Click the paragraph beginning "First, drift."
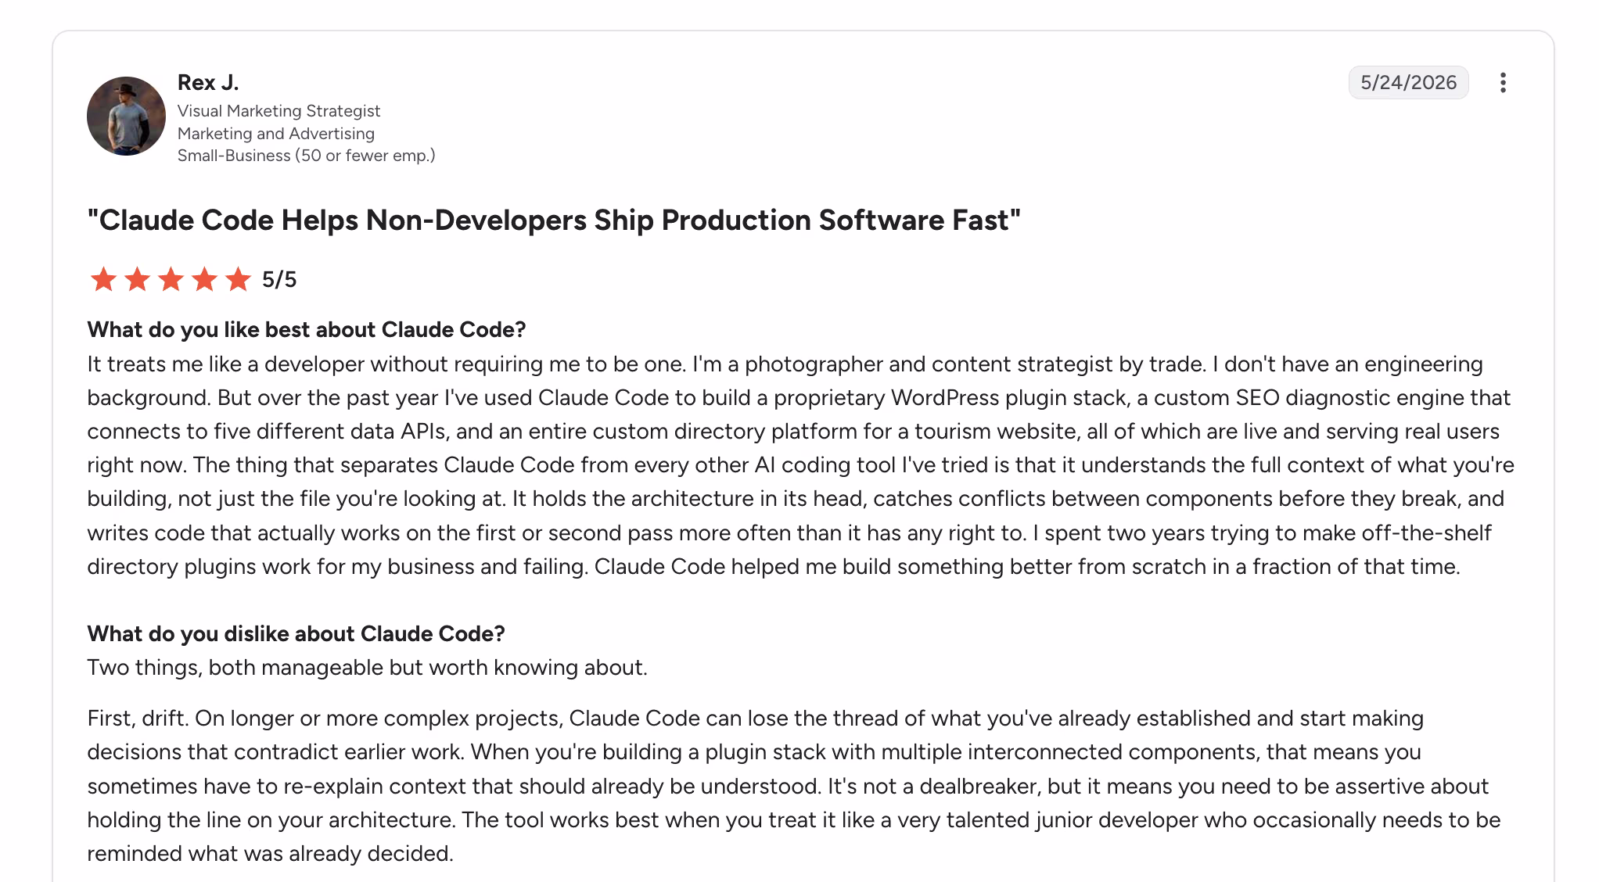1599x882 pixels. pos(794,786)
